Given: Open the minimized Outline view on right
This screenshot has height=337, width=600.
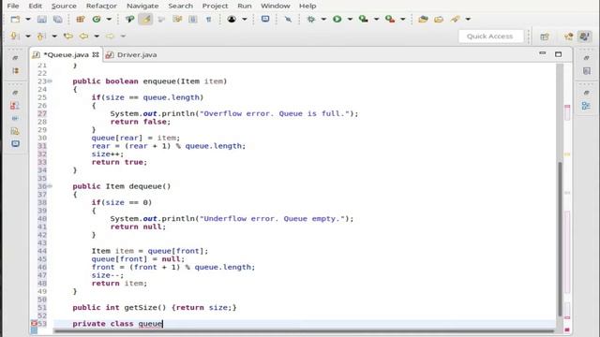Looking at the screenshot, I should point(586,106).
